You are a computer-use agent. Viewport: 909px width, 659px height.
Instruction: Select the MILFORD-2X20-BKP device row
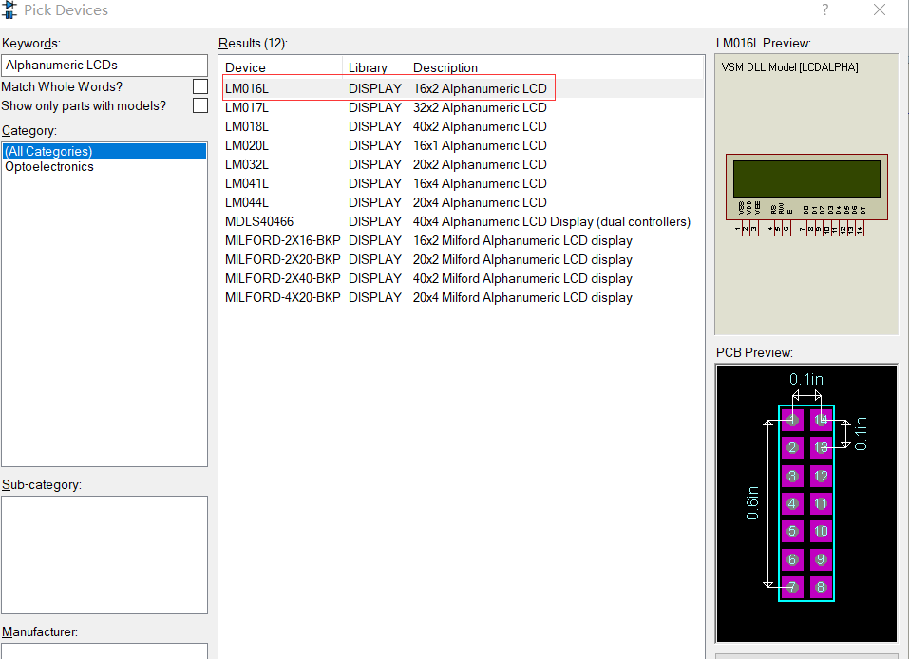pos(462,259)
